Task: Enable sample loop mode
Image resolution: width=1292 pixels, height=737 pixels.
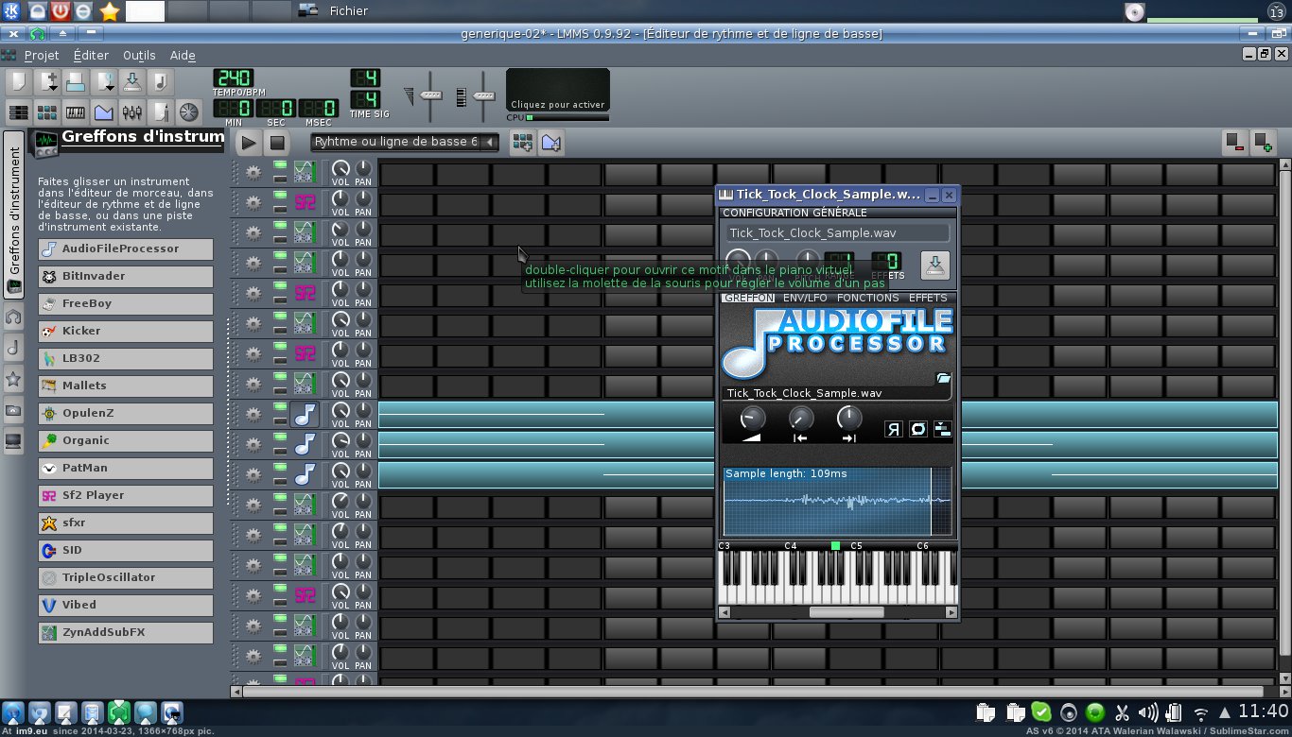Action: point(917,429)
